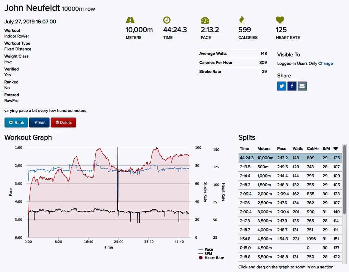
Task: Click the green heart icon above Heart Rate
Action: (280, 20)
